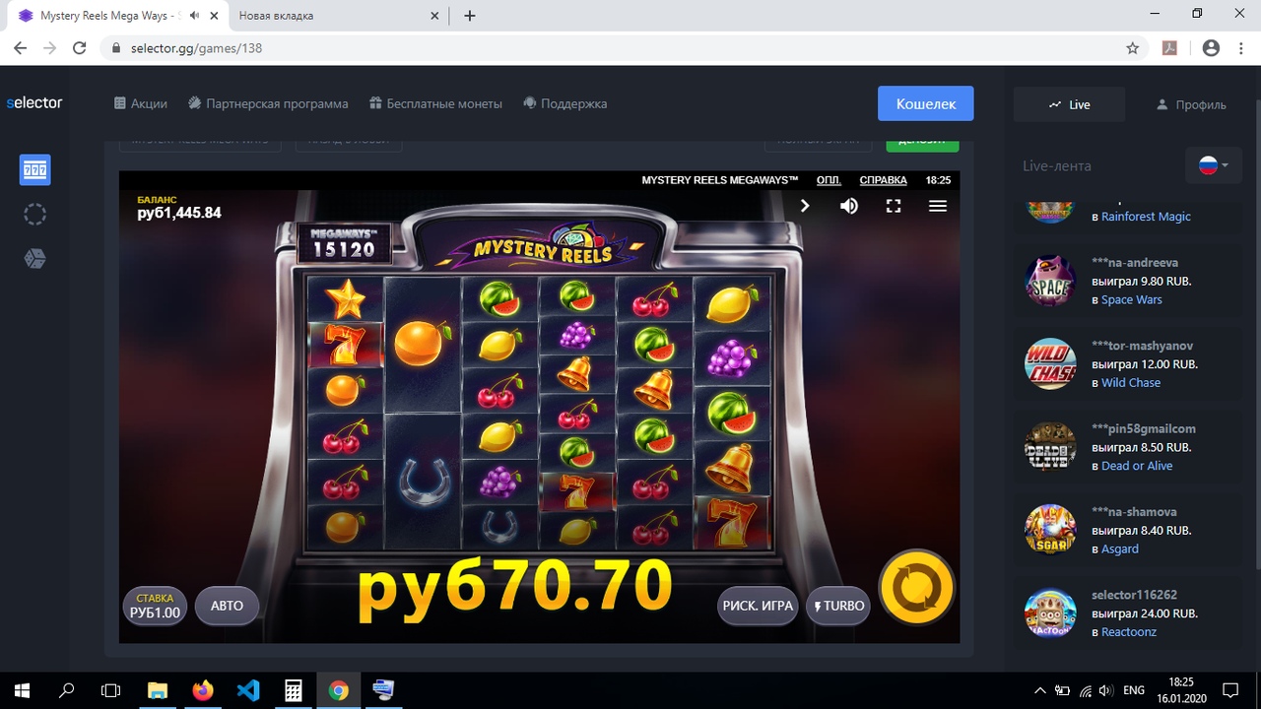1261x709 pixels.
Task: Click the АВТО autoplay button
Action: point(227,606)
